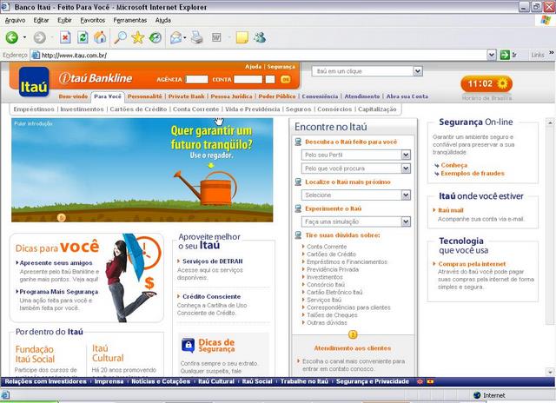Click the green Back arrow button
The image size is (556, 403).
click(11, 37)
